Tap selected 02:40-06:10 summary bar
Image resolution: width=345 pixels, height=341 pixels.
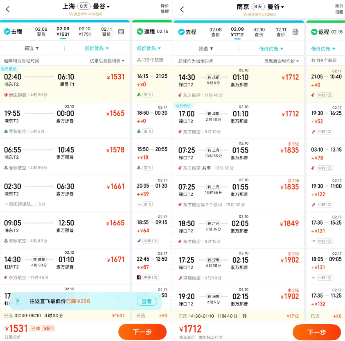[65, 316]
